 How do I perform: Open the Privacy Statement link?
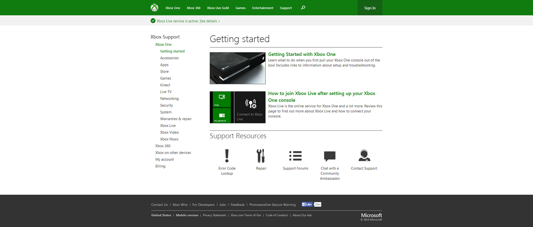click(x=214, y=215)
